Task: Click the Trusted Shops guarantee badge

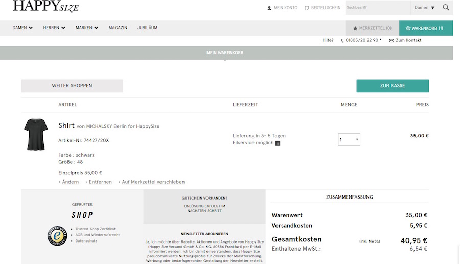Action: 57,235
